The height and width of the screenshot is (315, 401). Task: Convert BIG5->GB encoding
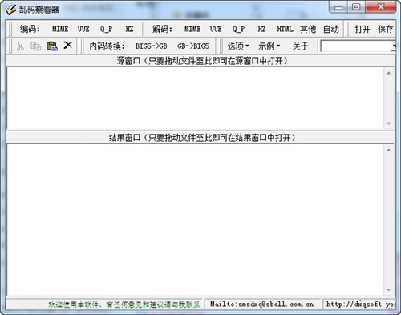pos(151,46)
